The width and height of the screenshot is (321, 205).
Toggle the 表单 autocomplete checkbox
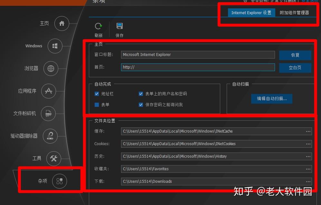pos(97,105)
